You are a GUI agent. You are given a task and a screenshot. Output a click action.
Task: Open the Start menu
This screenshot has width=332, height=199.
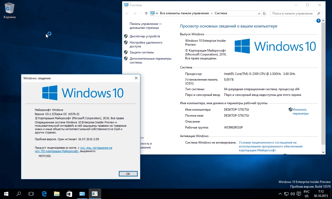click(x=6, y=194)
